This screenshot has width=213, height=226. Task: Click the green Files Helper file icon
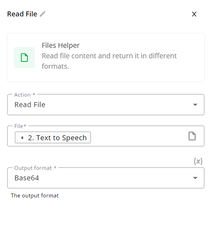(x=24, y=57)
